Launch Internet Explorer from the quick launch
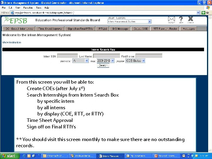 (24, 156)
